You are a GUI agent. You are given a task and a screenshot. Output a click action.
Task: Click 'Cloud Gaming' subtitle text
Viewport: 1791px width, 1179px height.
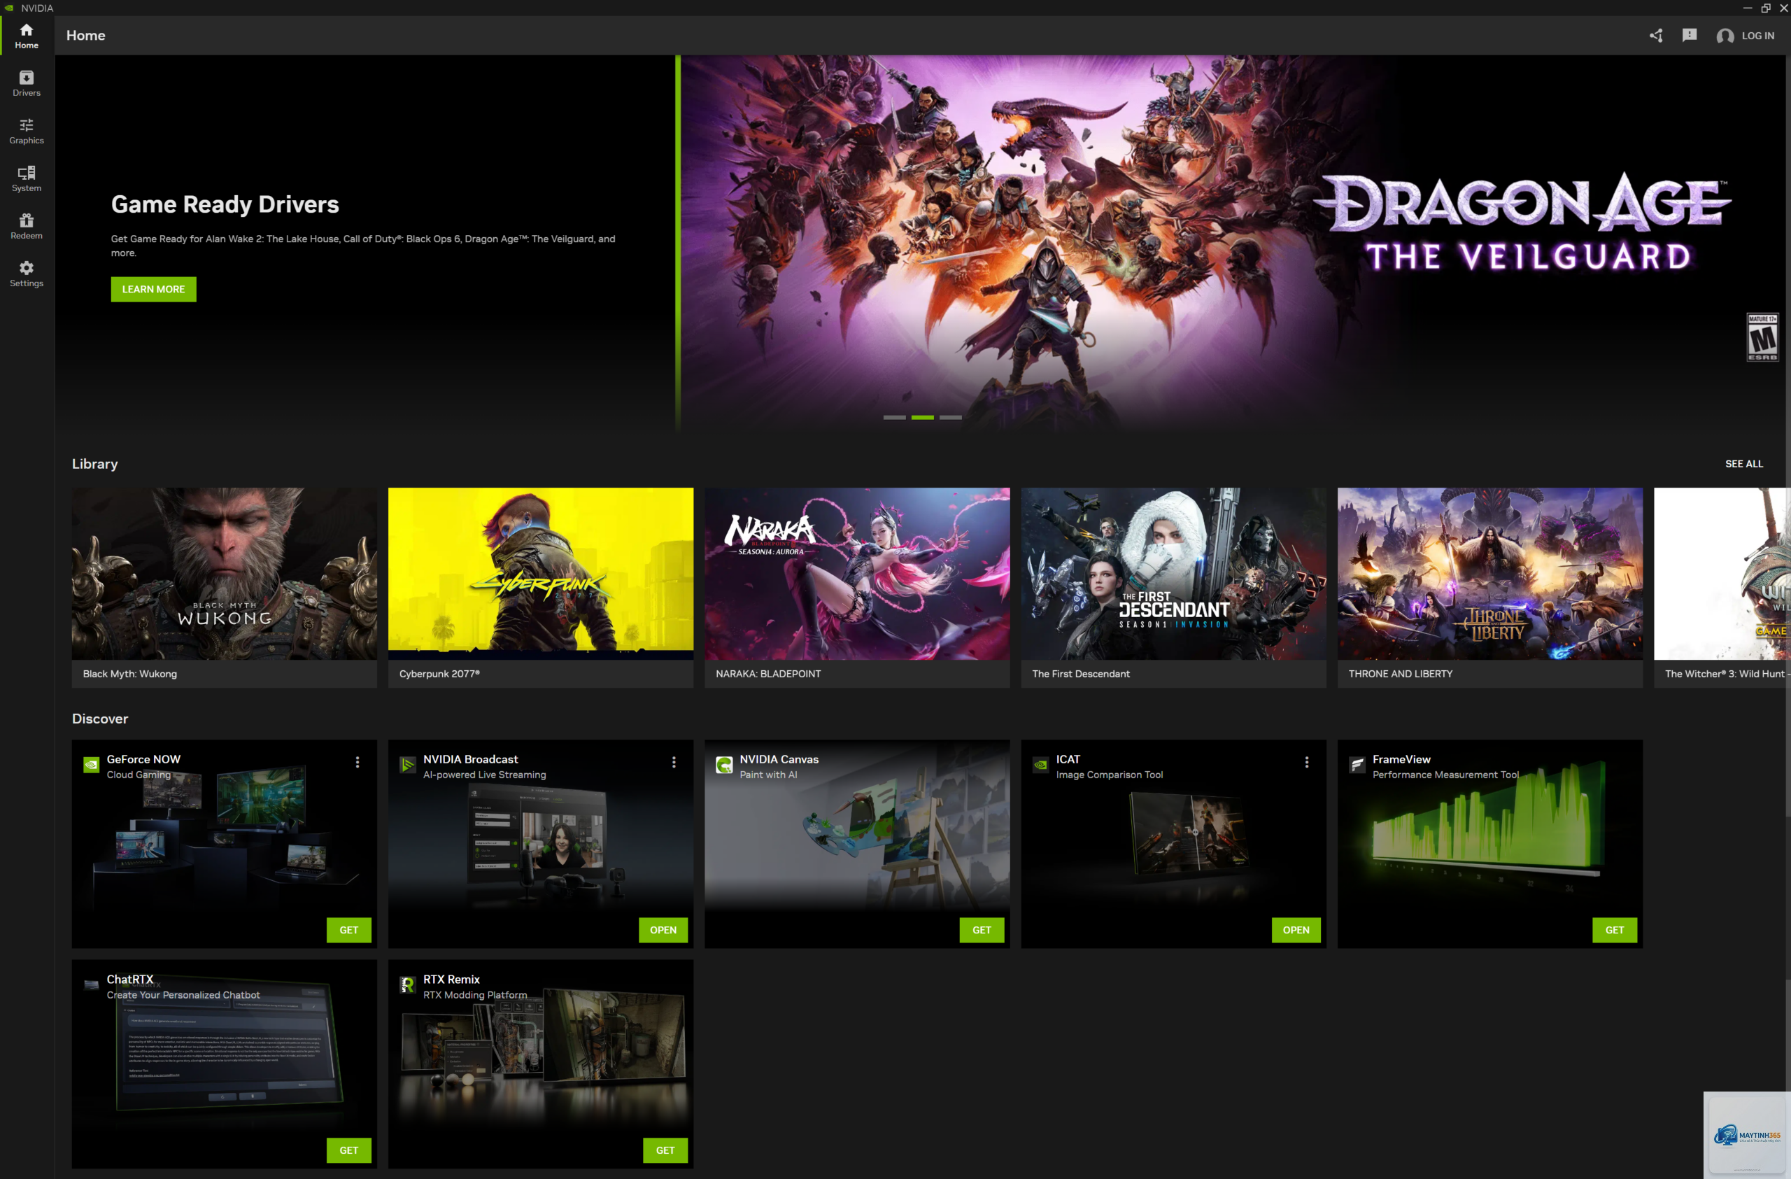139,775
